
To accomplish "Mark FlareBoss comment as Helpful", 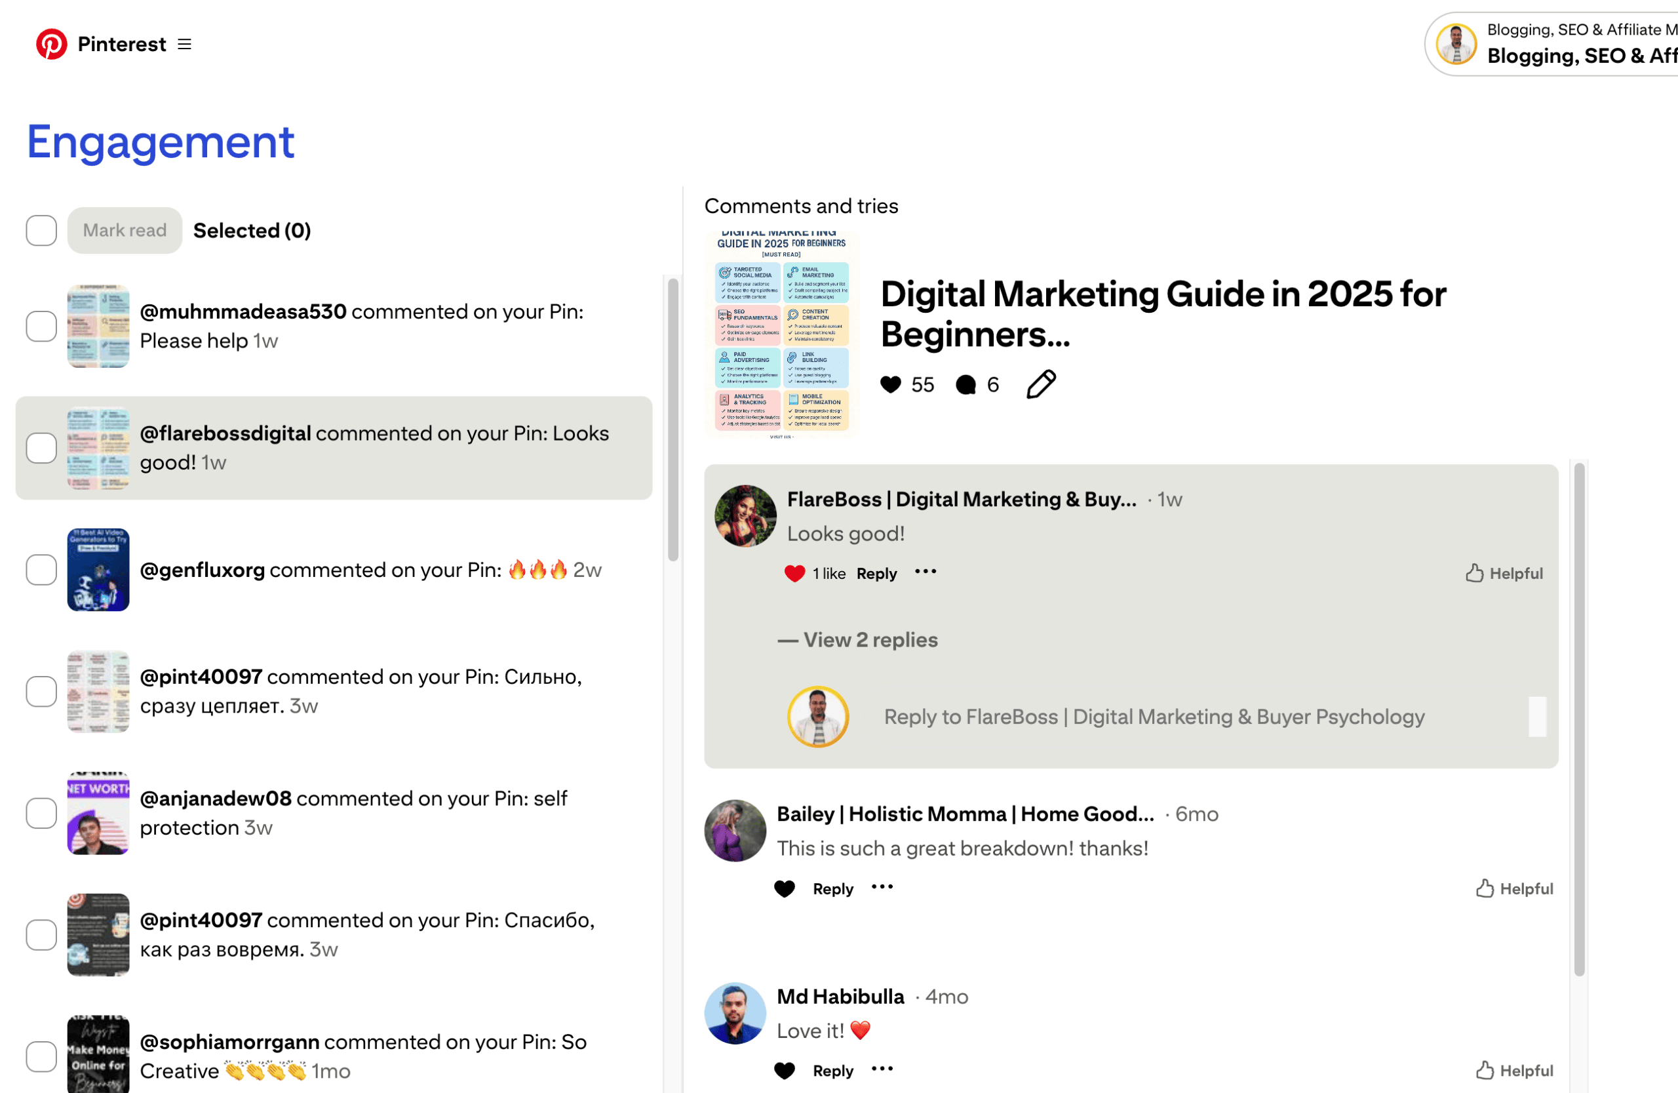I will (1504, 573).
